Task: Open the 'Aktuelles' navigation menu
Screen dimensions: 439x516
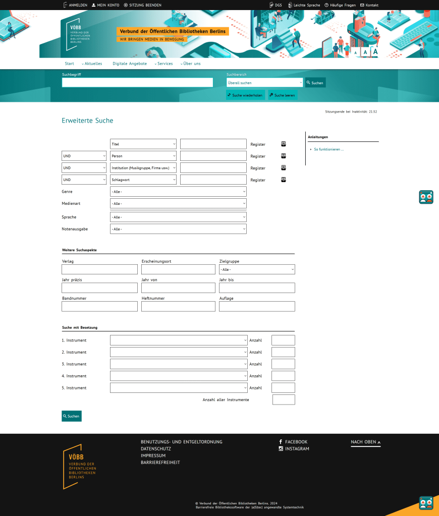Action: click(x=92, y=64)
